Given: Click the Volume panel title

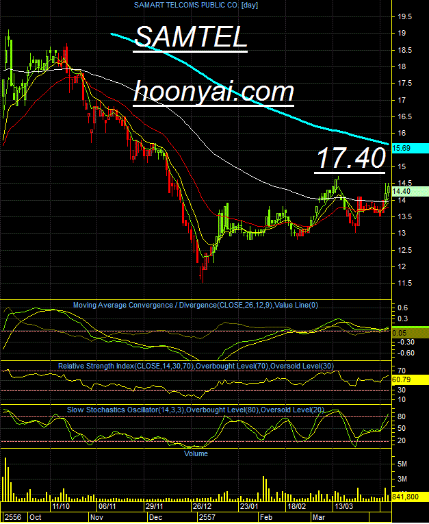Looking at the screenshot, I should (196, 453).
